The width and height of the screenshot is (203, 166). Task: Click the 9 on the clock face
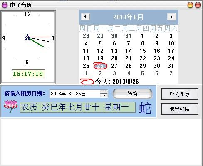4,38
